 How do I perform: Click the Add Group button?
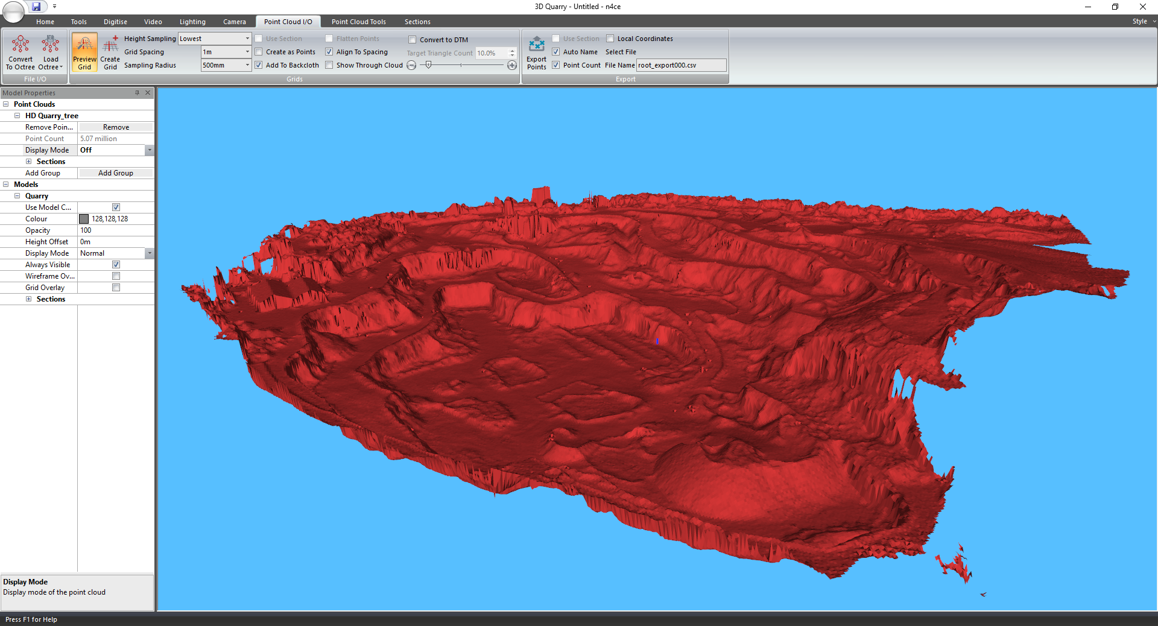coord(116,173)
